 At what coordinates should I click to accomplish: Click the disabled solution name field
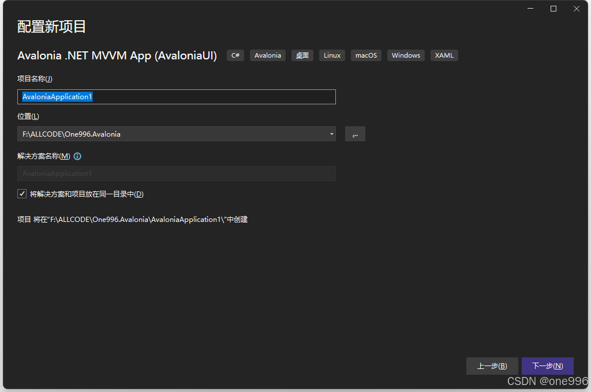177,174
